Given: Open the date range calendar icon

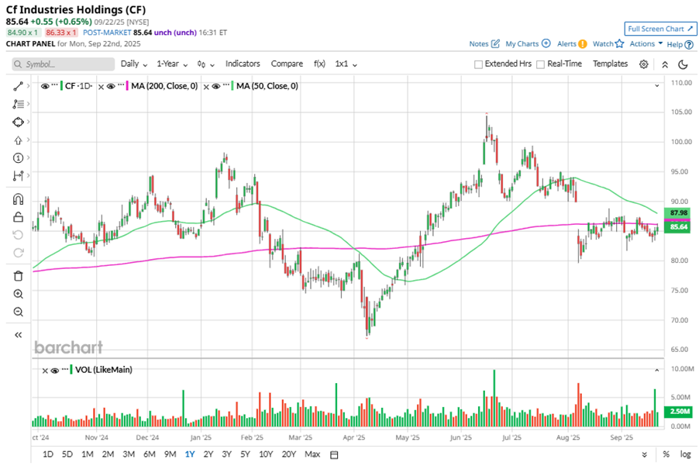Looking at the screenshot, I should coord(334,455).
